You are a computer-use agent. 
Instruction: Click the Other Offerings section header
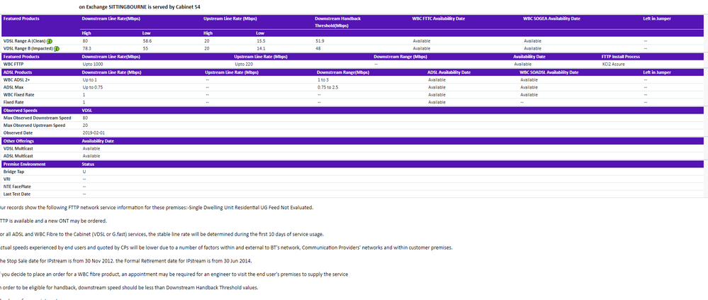pyautogui.click(x=19, y=140)
